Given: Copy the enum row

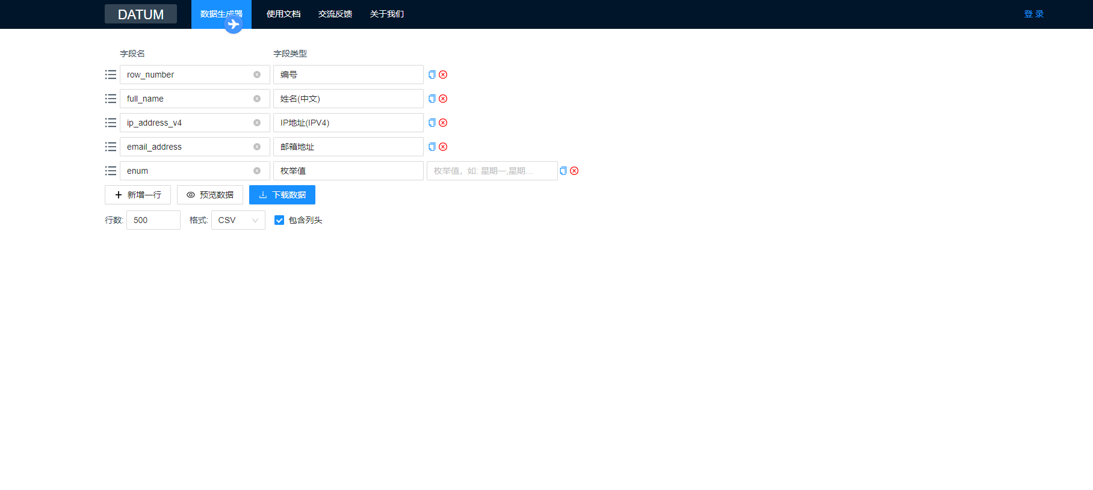Looking at the screenshot, I should pos(563,171).
